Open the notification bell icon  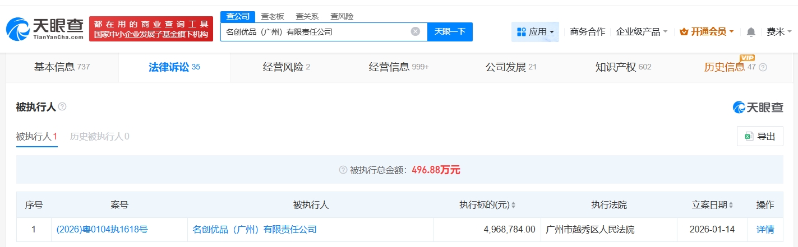coord(751,32)
